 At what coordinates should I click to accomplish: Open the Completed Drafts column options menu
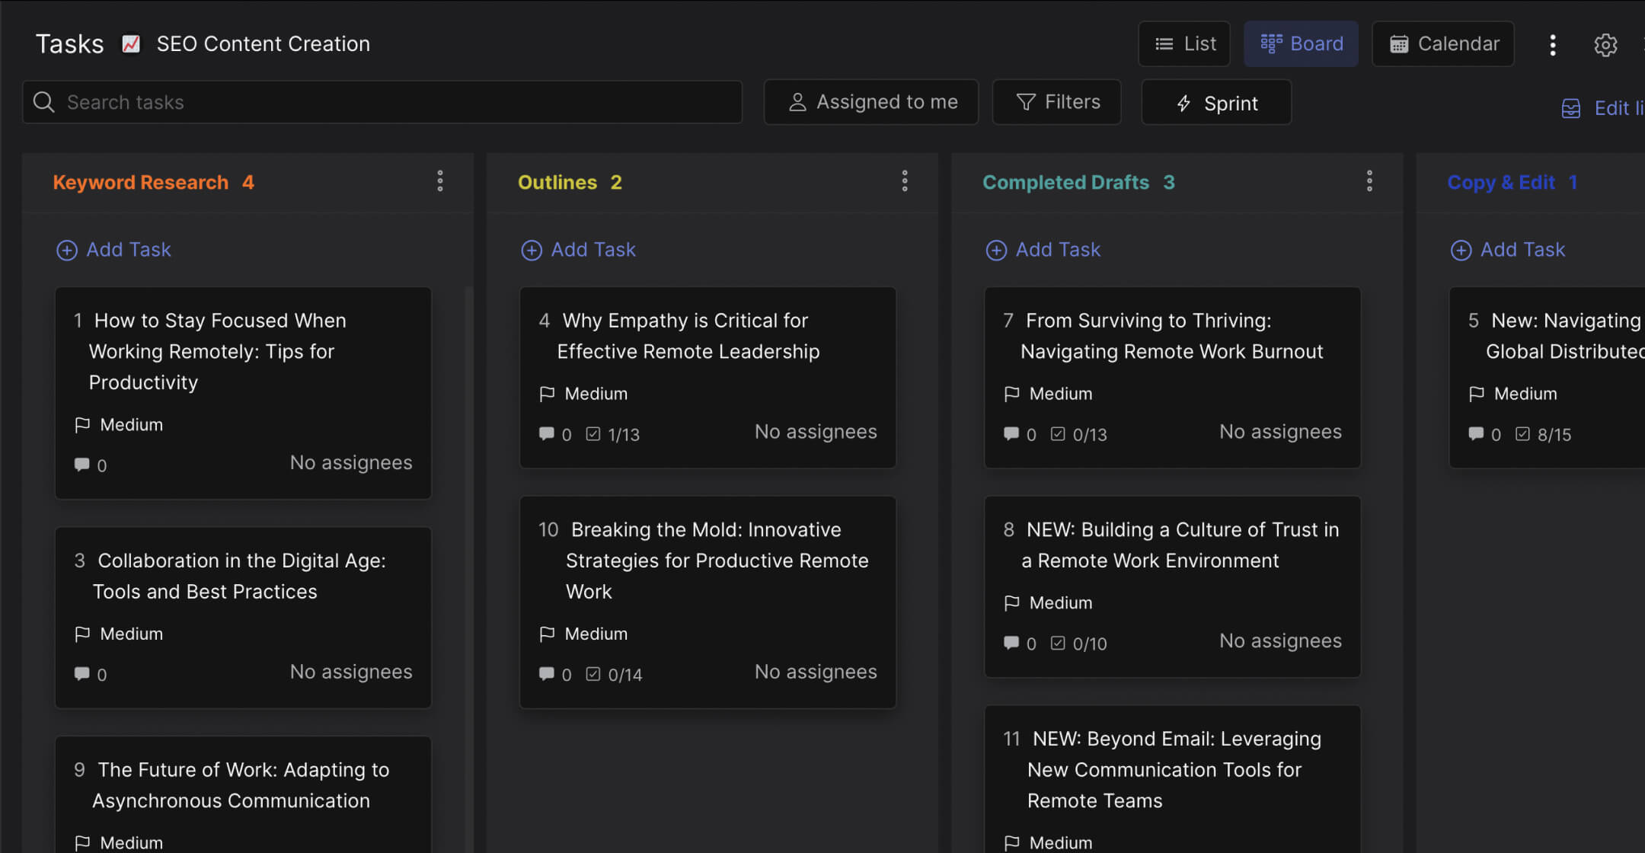1369,181
